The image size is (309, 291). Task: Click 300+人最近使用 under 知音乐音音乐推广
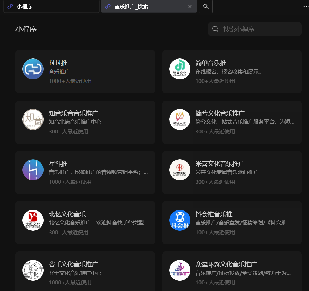point(68,131)
